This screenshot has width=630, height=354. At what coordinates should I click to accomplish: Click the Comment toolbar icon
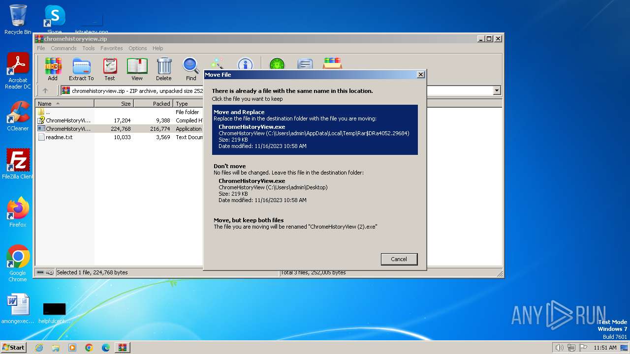click(x=305, y=64)
